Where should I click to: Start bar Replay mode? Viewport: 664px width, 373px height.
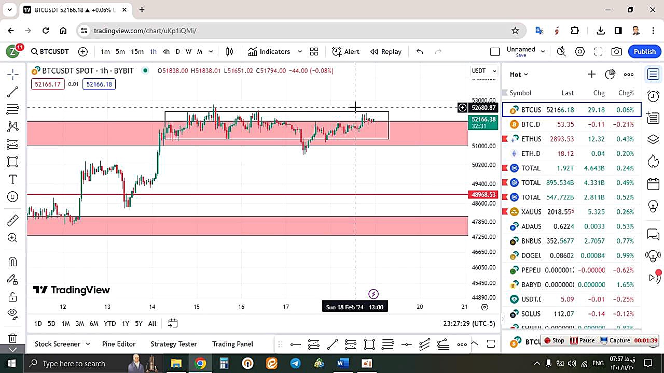tap(386, 51)
